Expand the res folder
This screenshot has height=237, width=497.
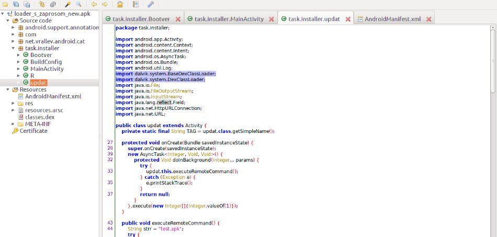(x=13, y=103)
